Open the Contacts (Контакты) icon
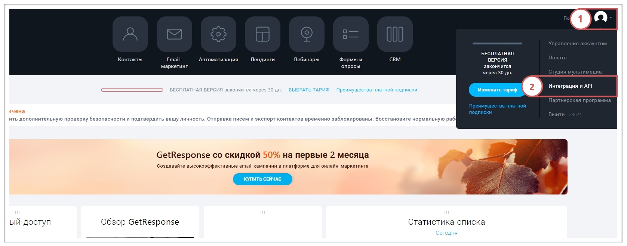Image resolution: width=627 pixels, height=246 pixels. pos(130,34)
